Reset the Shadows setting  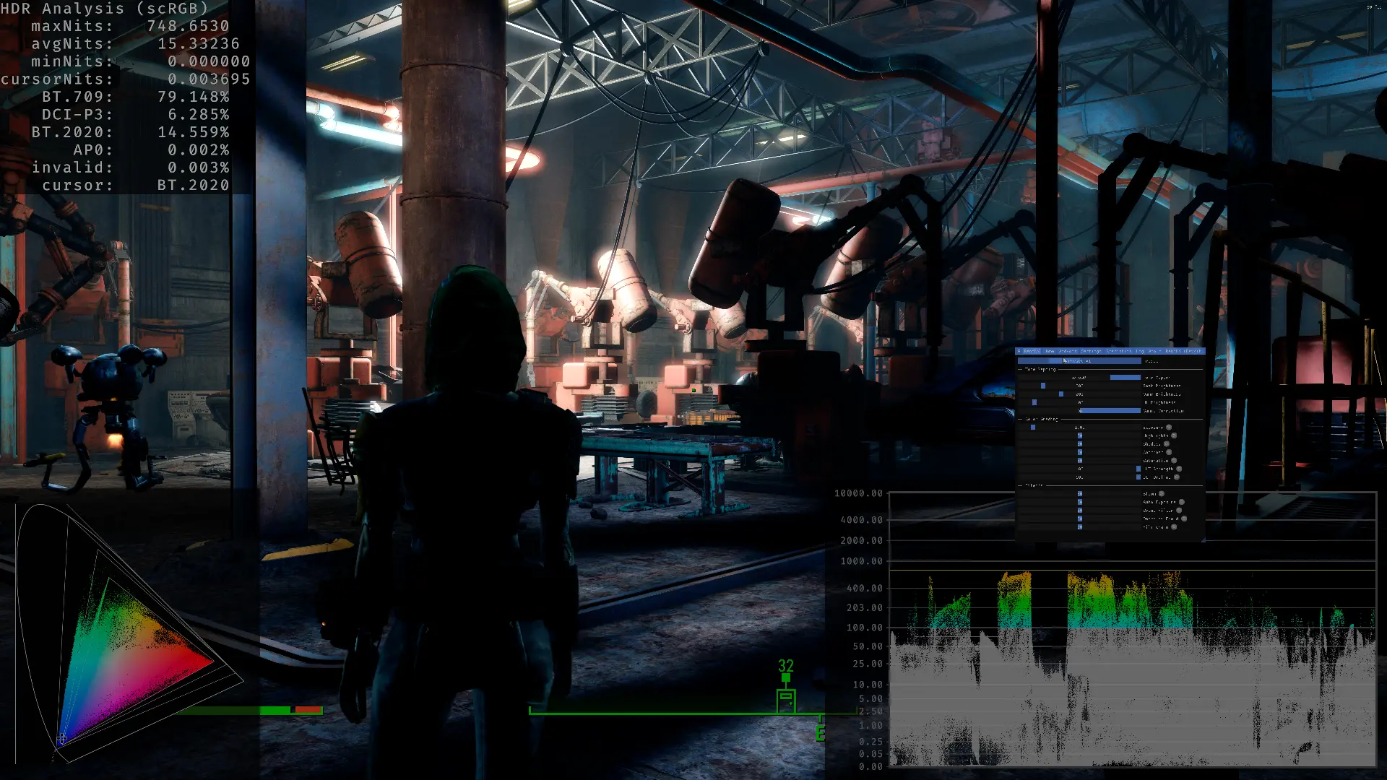coord(1167,443)
